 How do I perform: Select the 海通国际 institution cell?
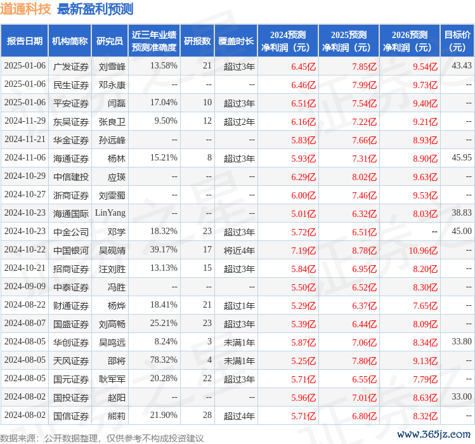point(71,214)
